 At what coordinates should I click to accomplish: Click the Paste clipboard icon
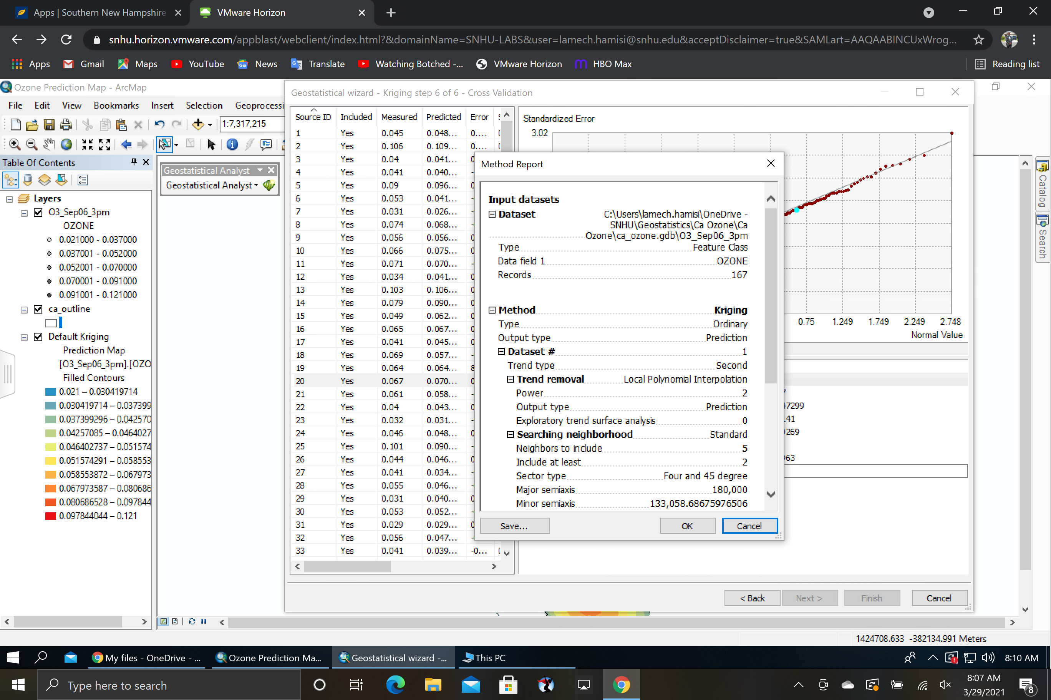121,124
